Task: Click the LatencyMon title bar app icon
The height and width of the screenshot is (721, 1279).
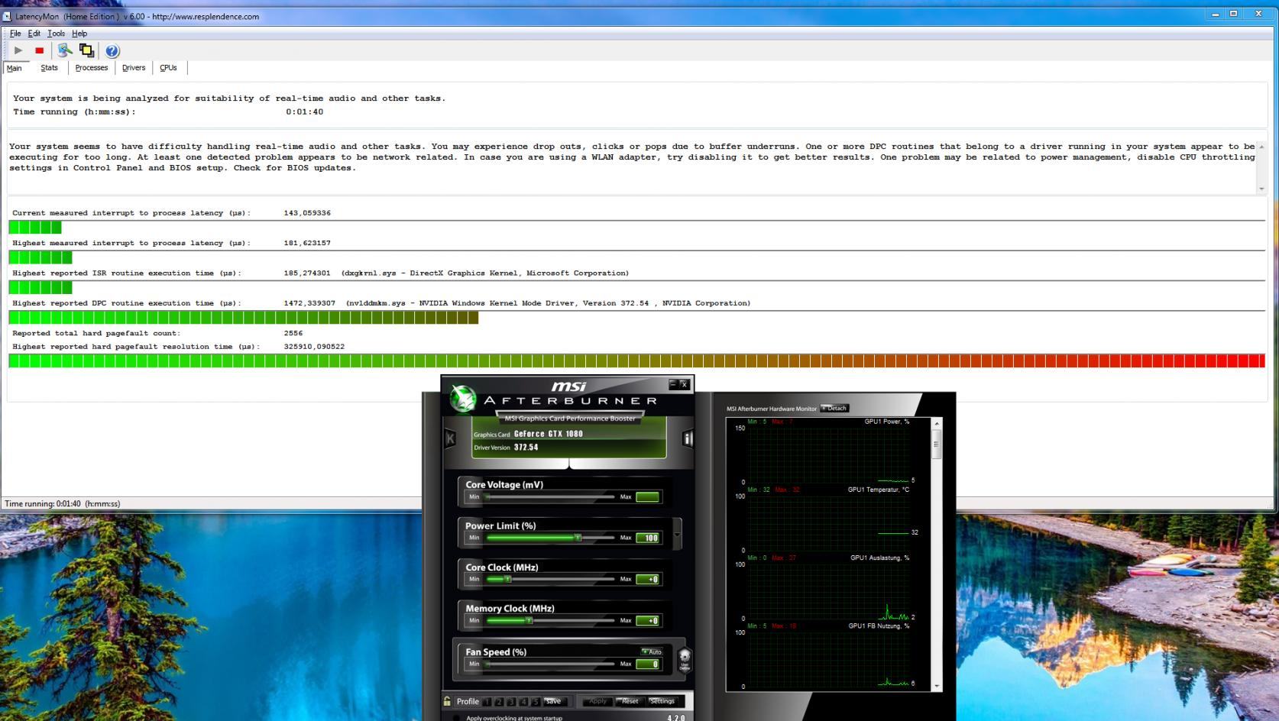Action: tap(7, 16)
